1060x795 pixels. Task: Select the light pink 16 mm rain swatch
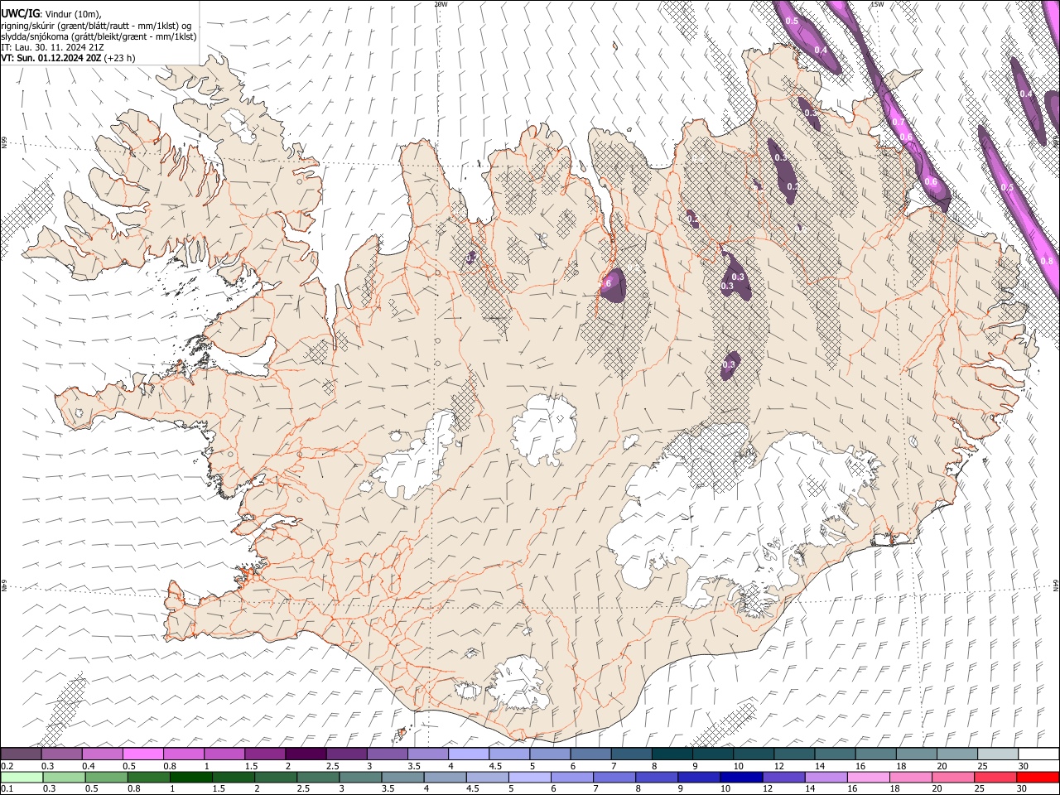click(868, 777)
